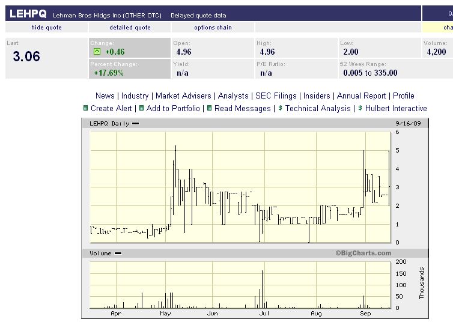Click the LEHPQ Daily chart title
Viewport: 453px width, 325px height.
(109, 123)
